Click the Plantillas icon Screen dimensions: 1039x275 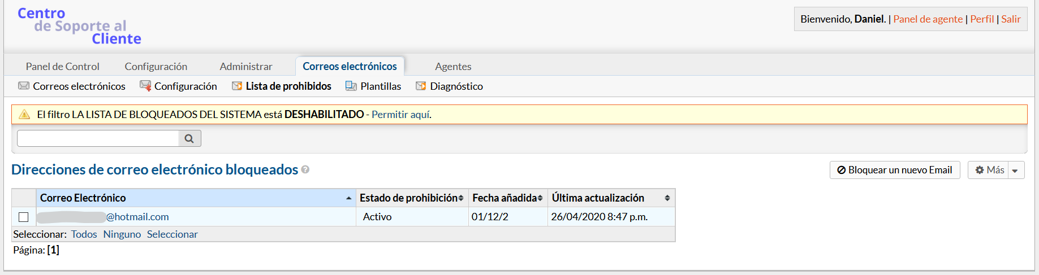351,86
